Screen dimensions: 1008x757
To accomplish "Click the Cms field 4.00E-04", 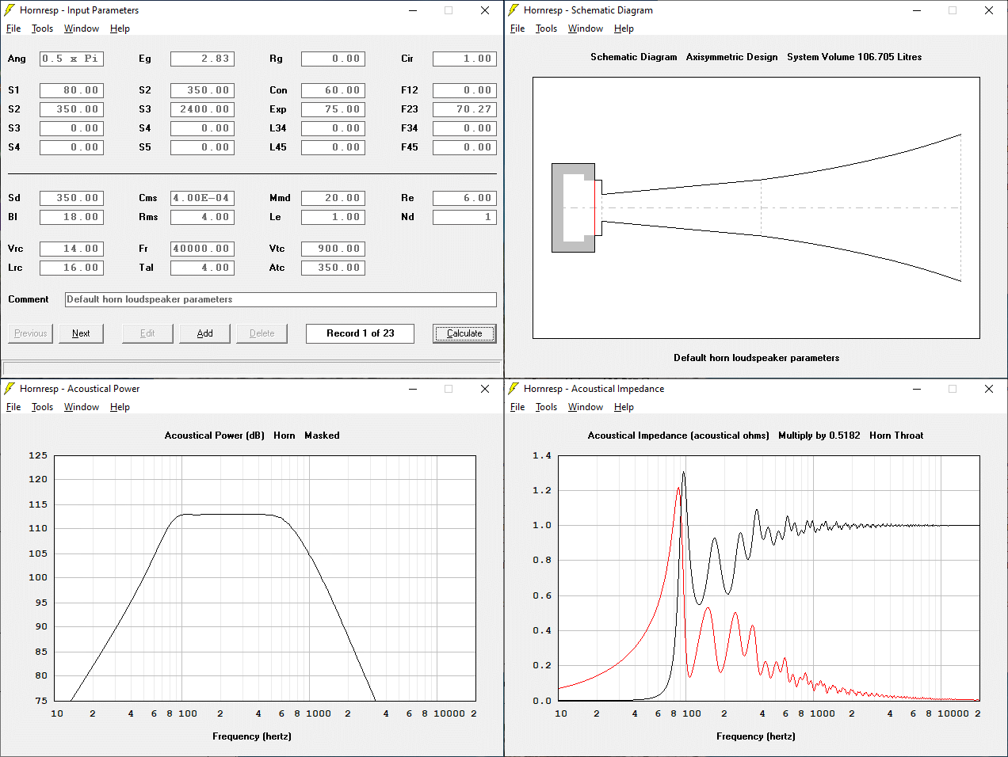I will pyautogui.click(x=202, y=198).
